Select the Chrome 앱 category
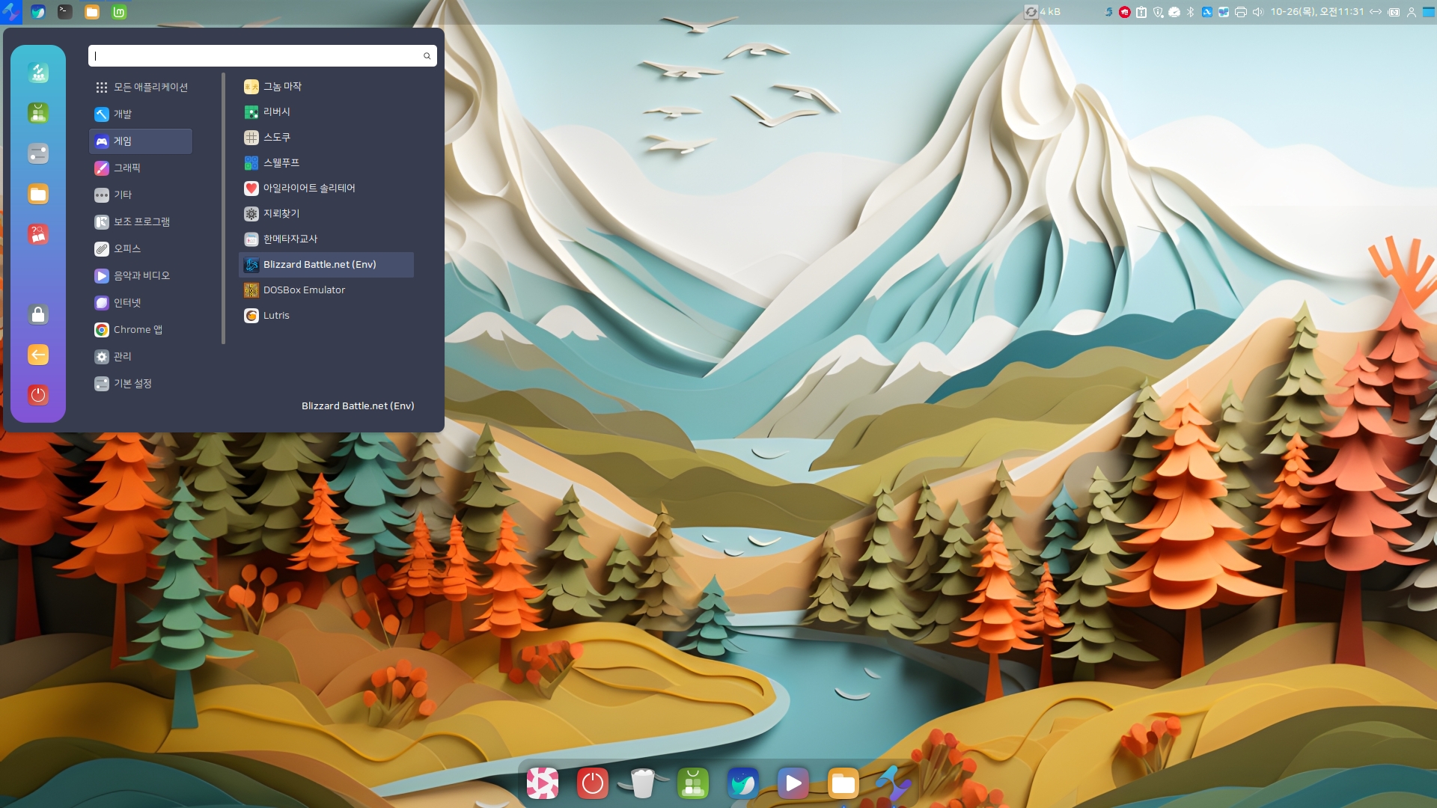 pos(137,330)
